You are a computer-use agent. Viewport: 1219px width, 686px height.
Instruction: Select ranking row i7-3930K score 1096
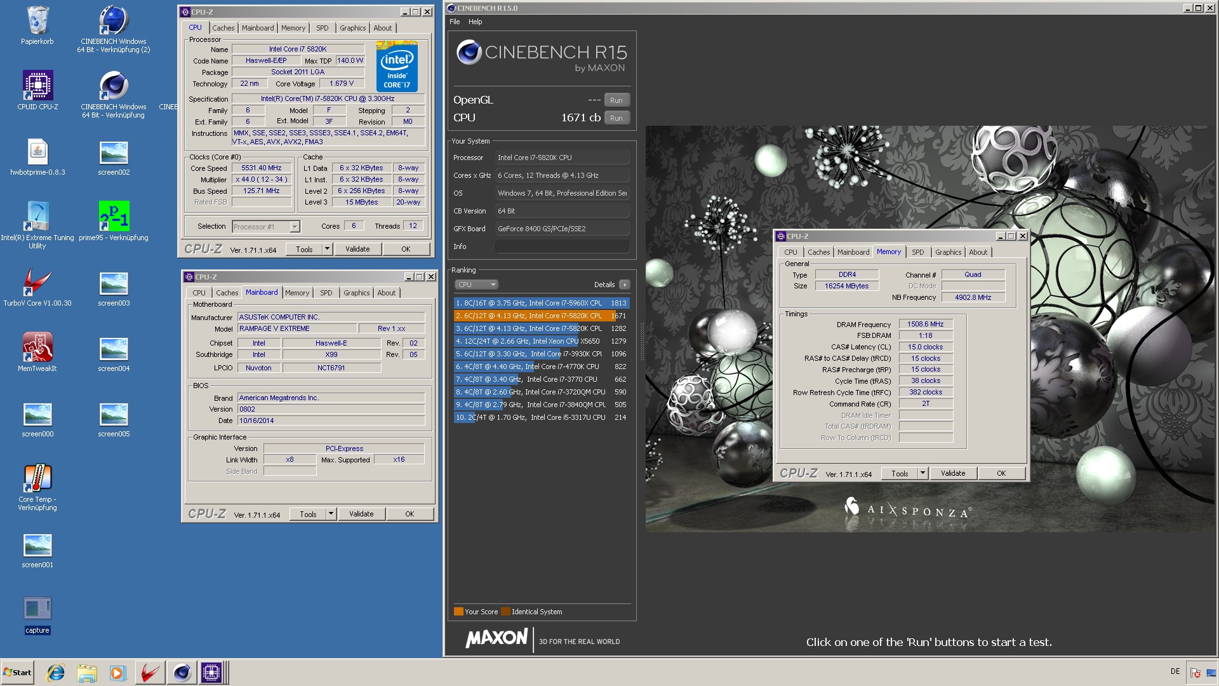point(542,354)
